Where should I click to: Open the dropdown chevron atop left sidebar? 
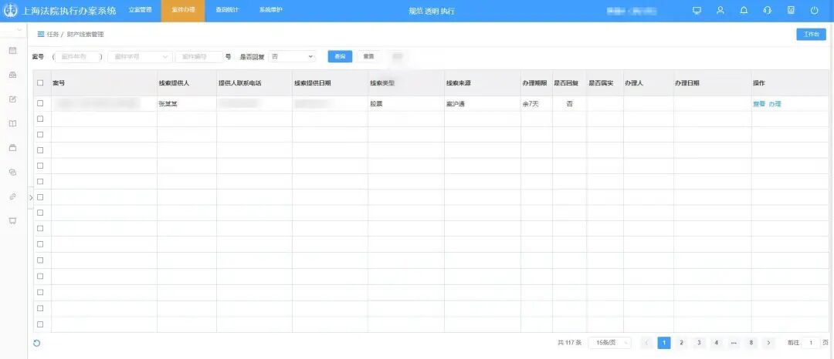[19, 30]
